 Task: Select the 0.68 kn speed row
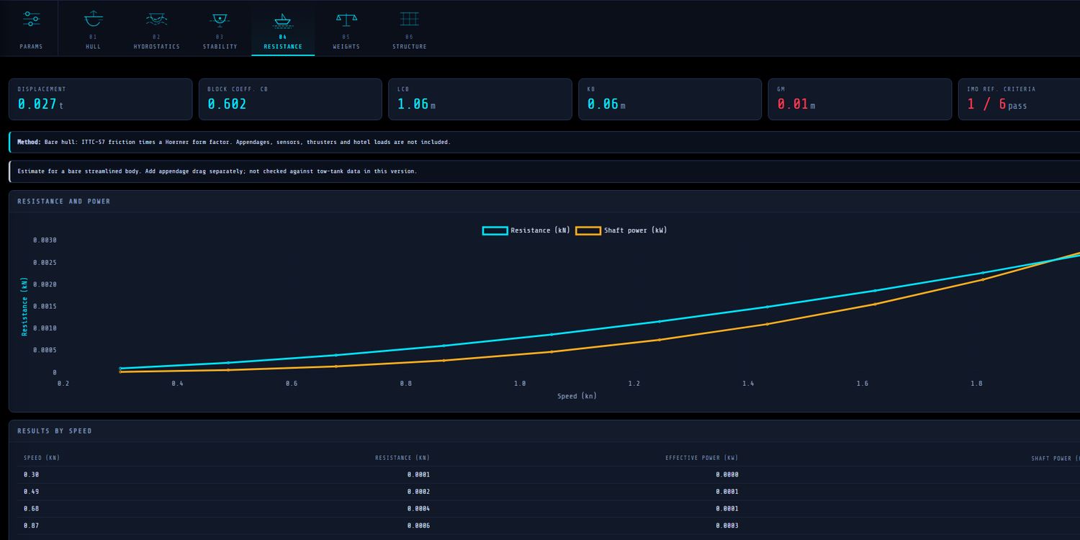point(547,508)
